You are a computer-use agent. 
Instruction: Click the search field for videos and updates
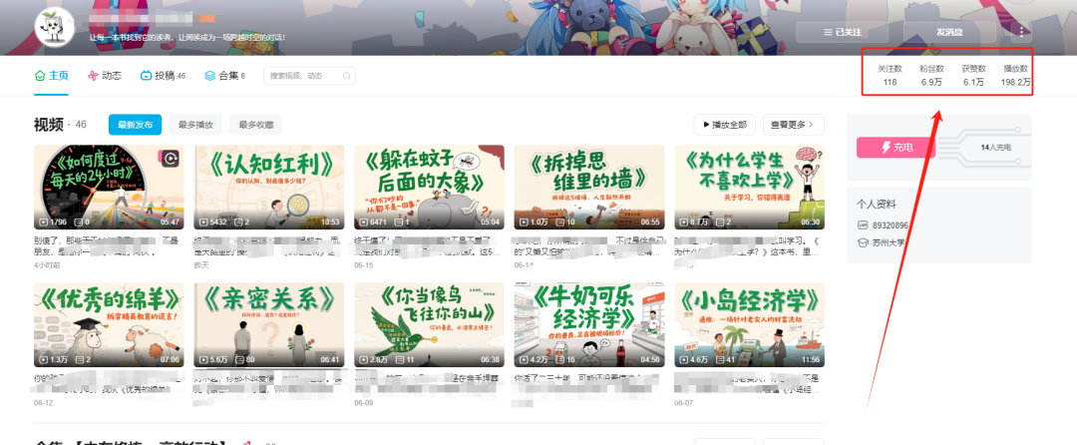309,76
